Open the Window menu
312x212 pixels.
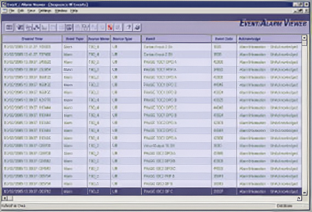pyautogui.click(x=61, y=11)
